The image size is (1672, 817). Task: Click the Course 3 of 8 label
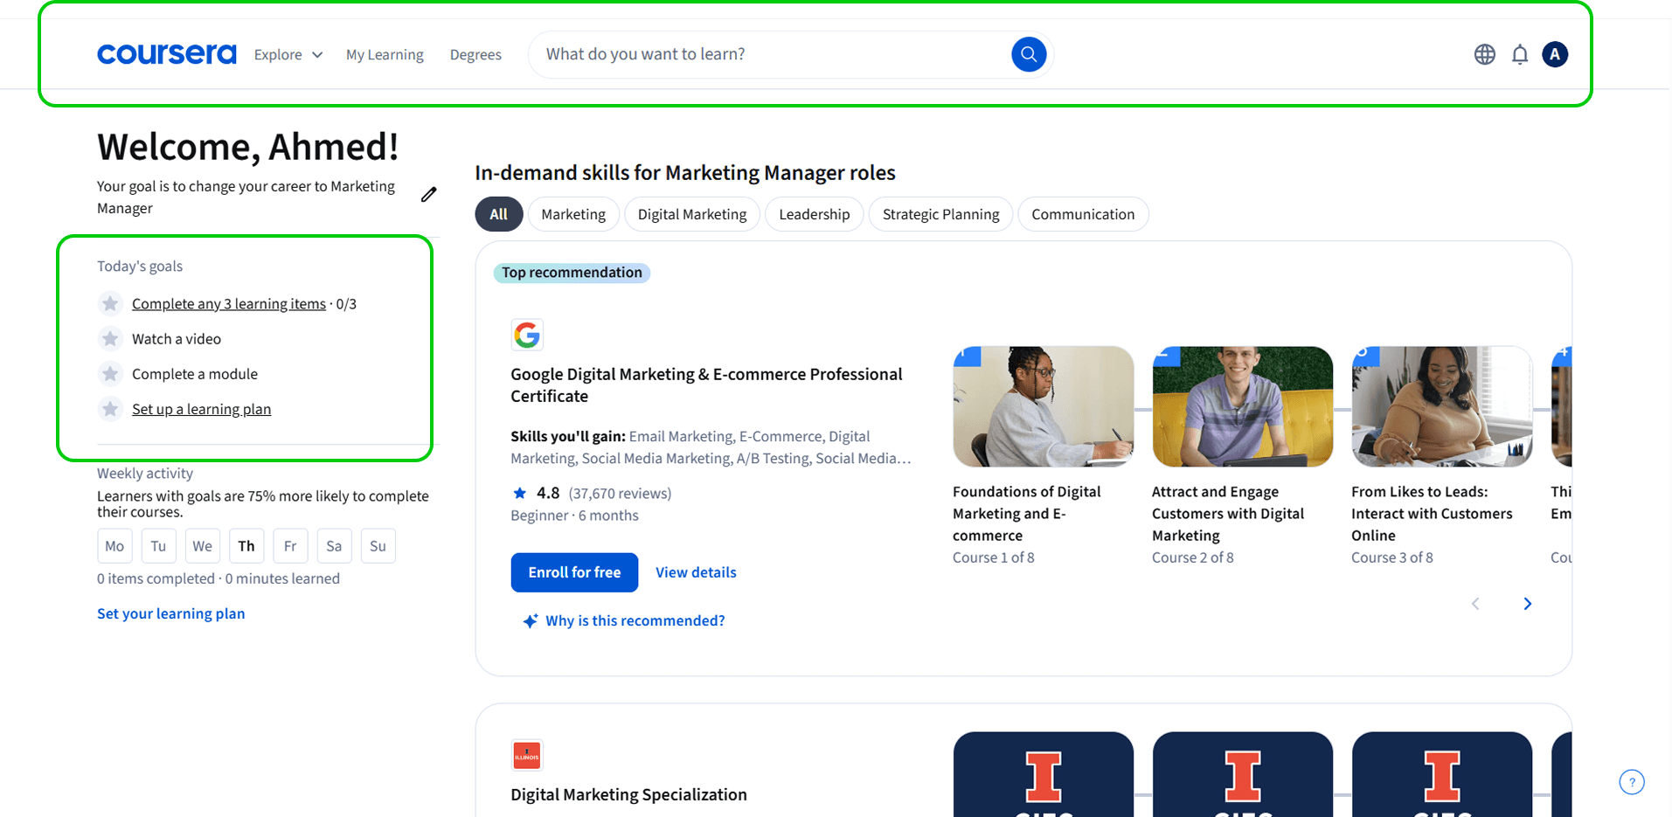(1392, 557)
